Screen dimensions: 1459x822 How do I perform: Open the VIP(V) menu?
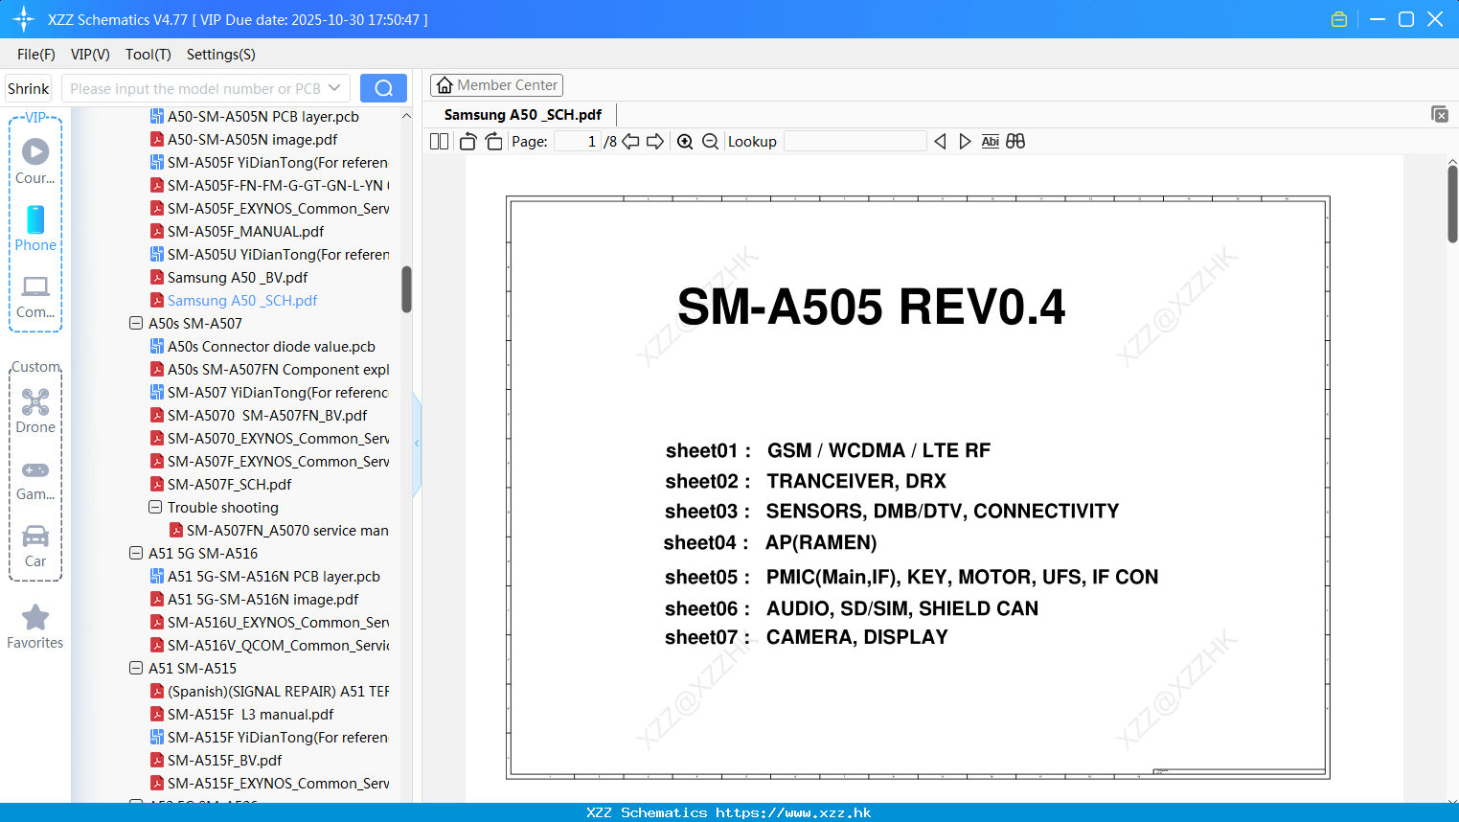[x=90, y=55]
